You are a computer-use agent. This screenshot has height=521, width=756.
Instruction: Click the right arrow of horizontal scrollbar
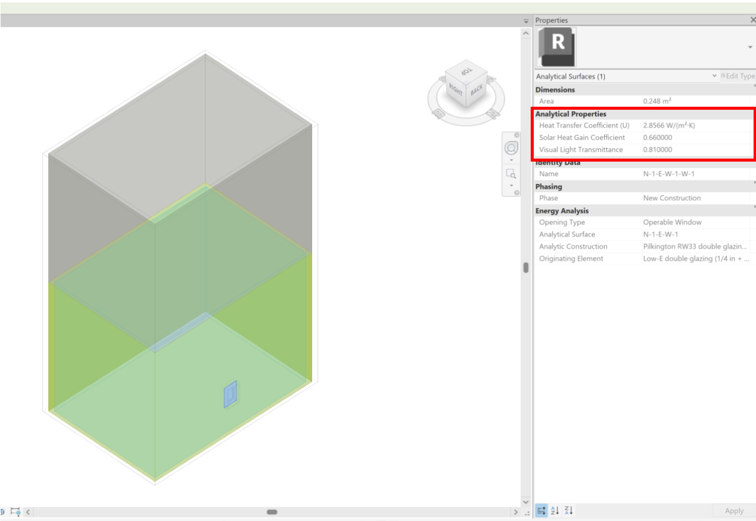click(x=515, y=512)
